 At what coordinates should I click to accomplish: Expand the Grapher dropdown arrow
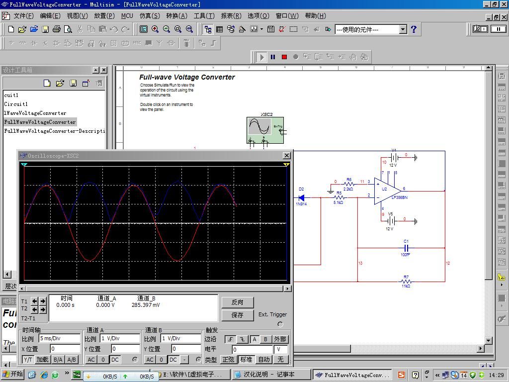point(261,29)
